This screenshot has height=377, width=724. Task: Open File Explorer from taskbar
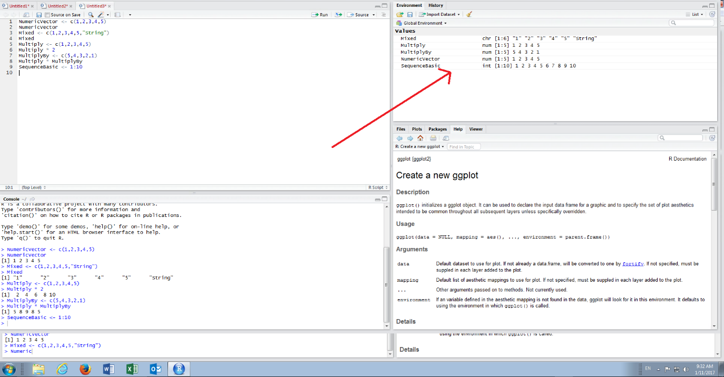(x=38, y=369)
